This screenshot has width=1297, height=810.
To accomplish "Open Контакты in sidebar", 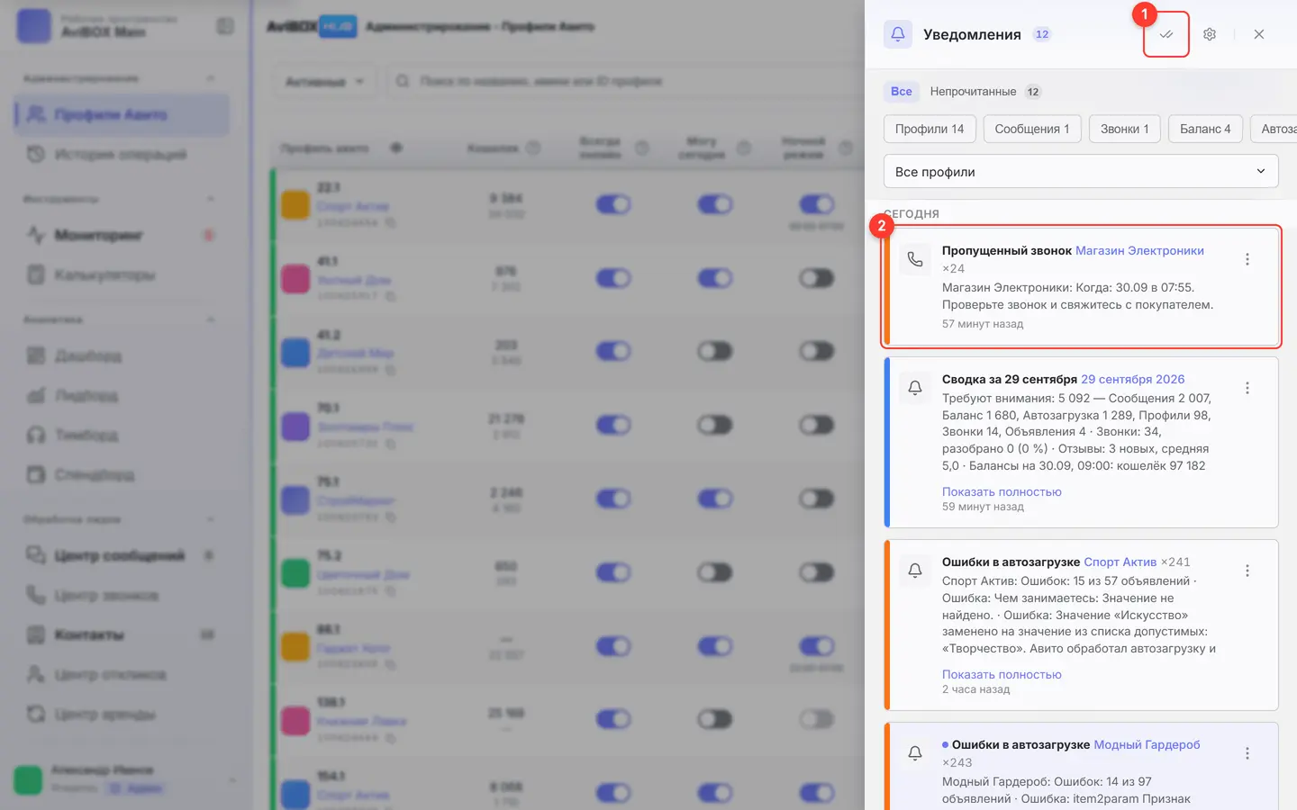I will click(x=122, y=634).
